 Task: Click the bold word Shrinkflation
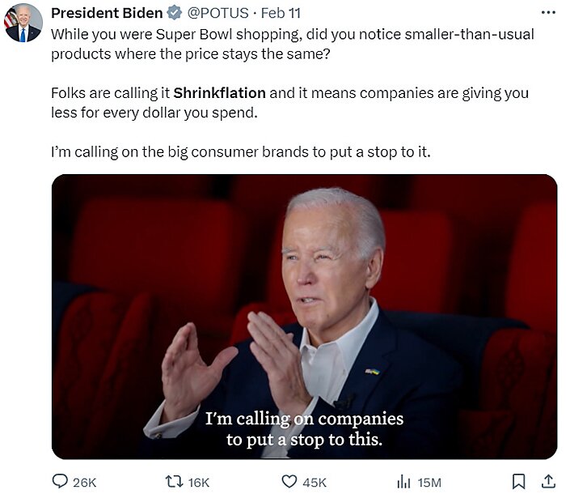[219, 93]
